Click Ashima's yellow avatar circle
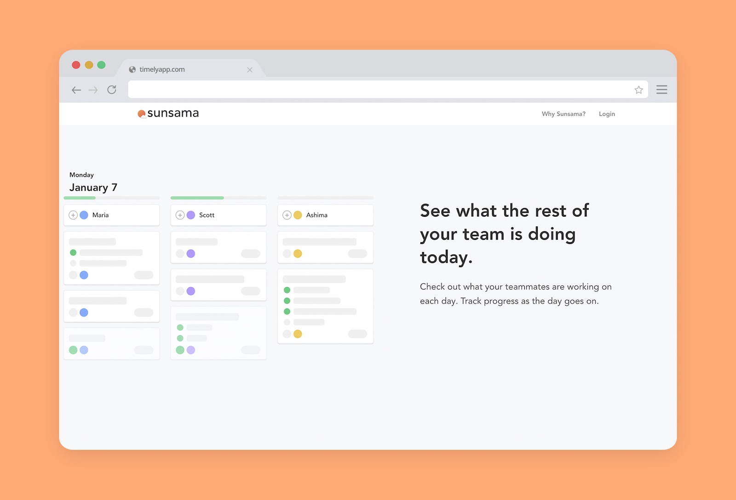This screenshot has height=500, width=736. [x=297, y=215]
